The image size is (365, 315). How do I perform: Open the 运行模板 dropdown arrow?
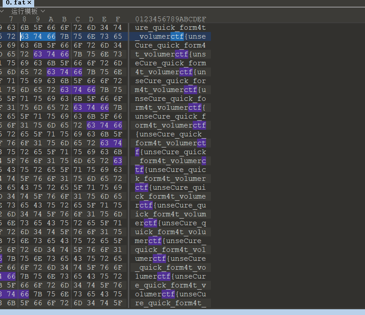pyautogui.click(x=43, y=11)
